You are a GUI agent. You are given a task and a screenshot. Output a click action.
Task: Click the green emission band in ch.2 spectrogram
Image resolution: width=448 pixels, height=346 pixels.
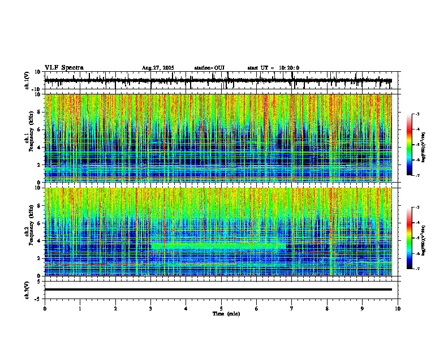218,246
